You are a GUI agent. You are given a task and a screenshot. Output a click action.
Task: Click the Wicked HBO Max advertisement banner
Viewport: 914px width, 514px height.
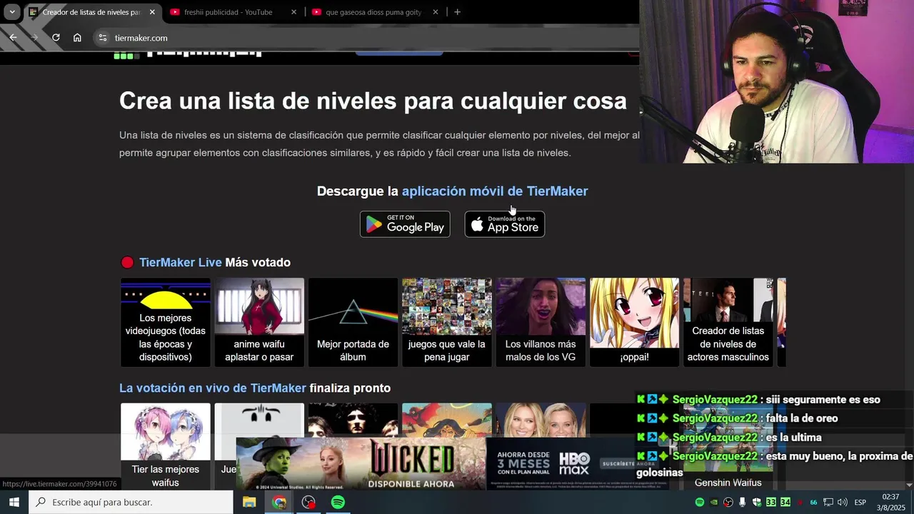(x=453, y=463)
